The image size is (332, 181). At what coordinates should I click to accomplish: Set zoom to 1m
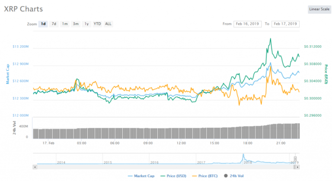coord(65,24)
